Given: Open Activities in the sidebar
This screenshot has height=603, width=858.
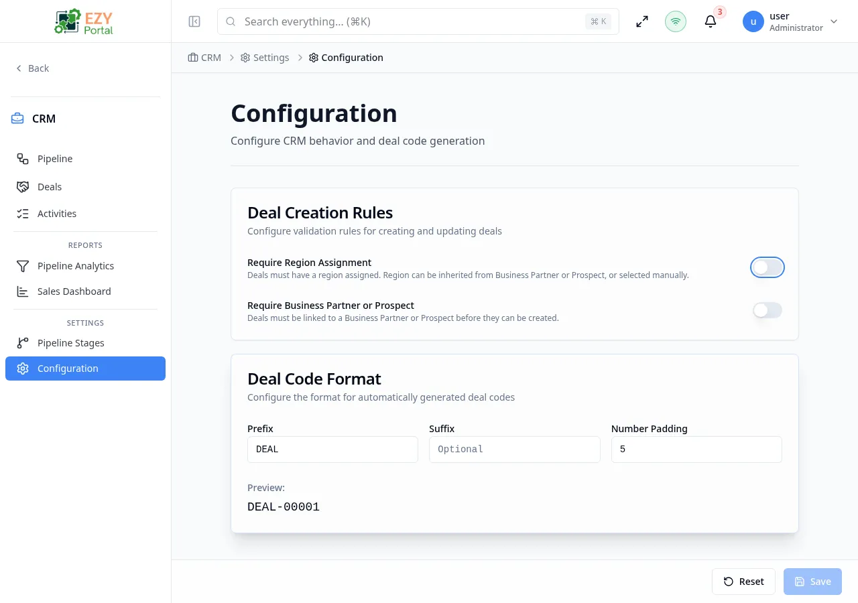Looking at the screenshot, I should (85, 214).
